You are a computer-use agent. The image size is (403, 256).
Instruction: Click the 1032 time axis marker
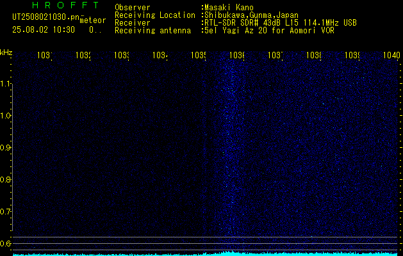point(83,55)
